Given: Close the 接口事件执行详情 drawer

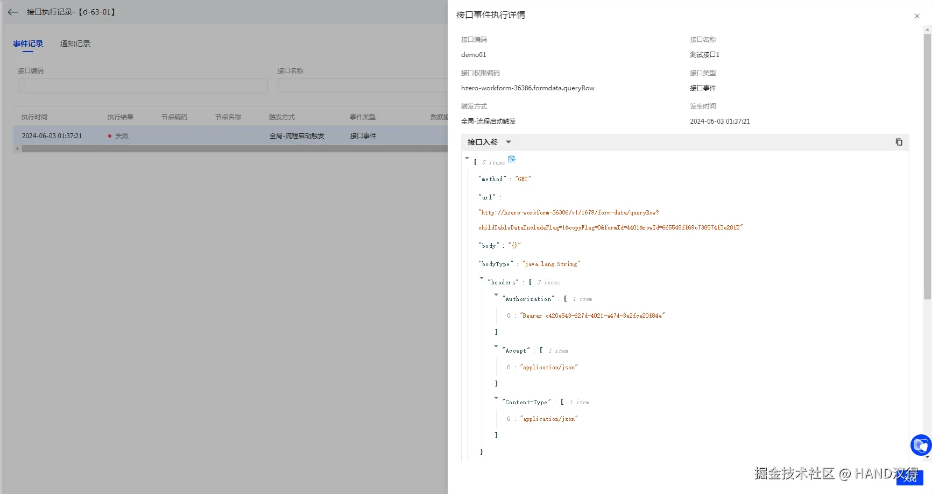Looking at the screenshot, I should pos(917,16).
